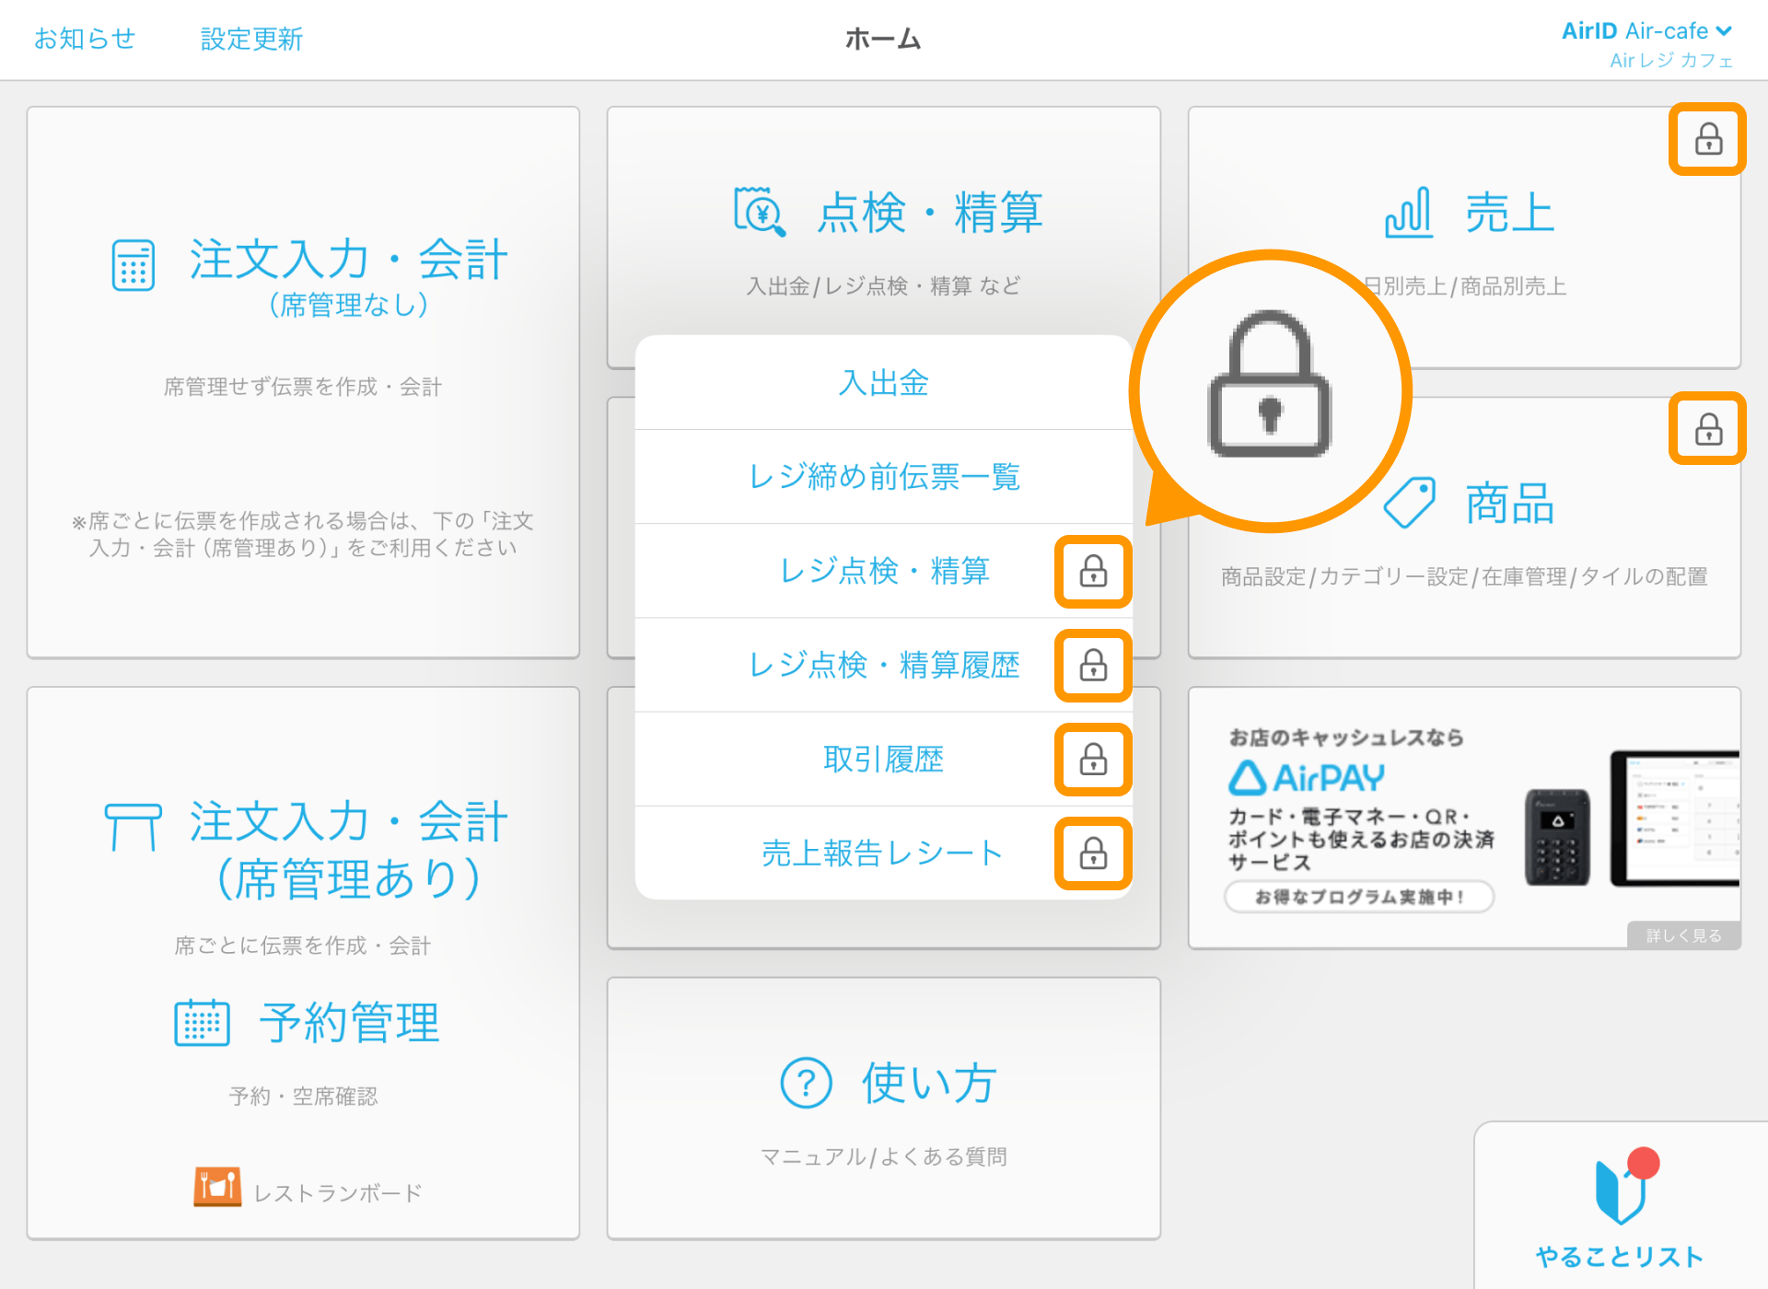Click lock icon beside レジ点検・精算

click(1093, 572)
